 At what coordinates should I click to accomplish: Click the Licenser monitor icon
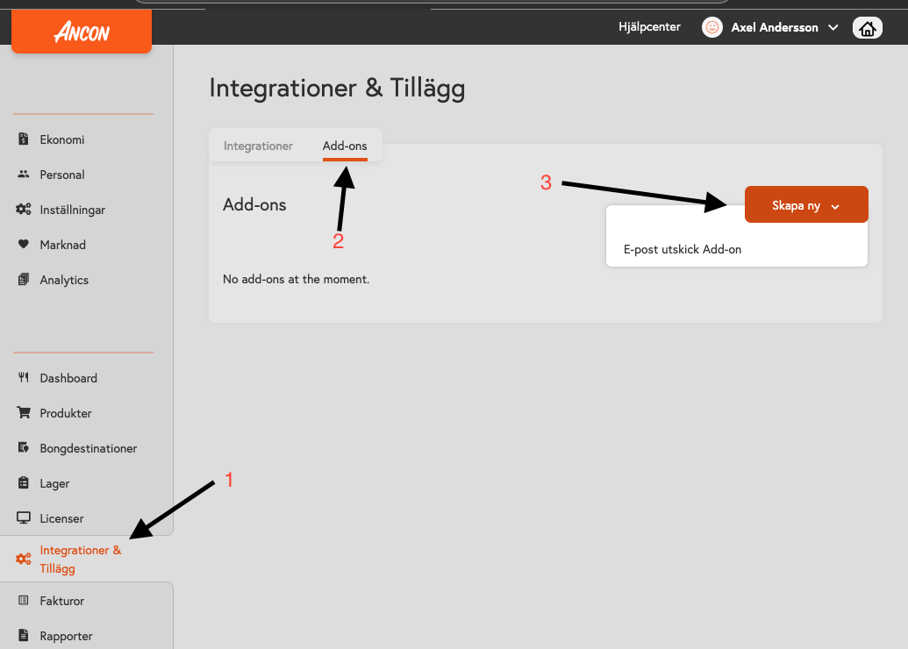(24, 518)
